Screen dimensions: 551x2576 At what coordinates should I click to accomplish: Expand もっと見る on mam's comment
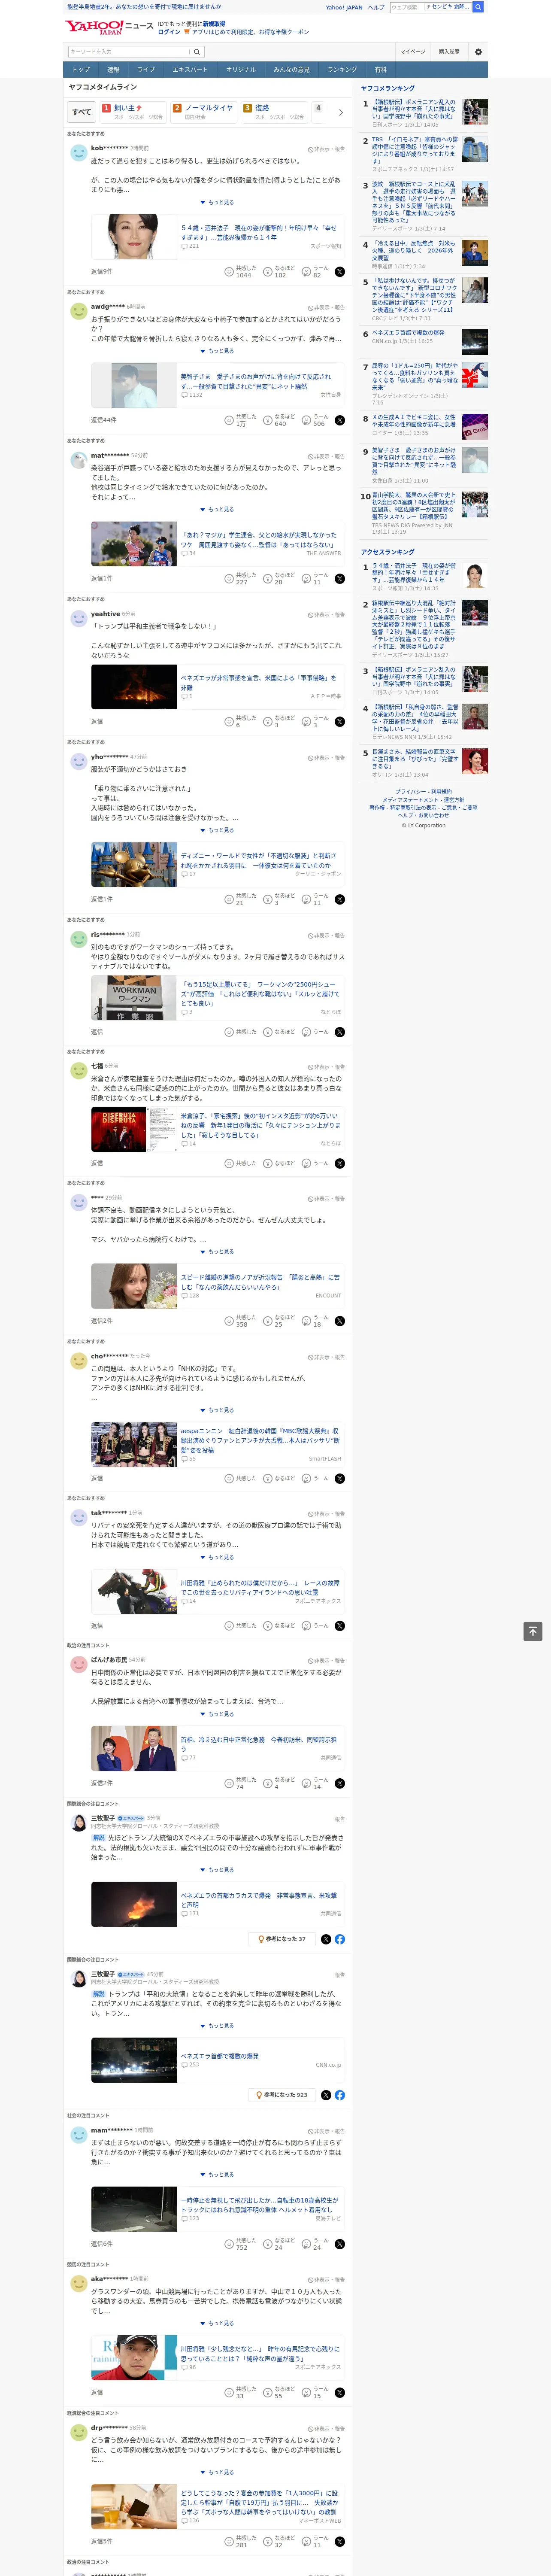point(217,2175)
